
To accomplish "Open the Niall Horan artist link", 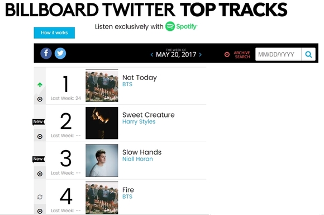I will coord(137,159).
